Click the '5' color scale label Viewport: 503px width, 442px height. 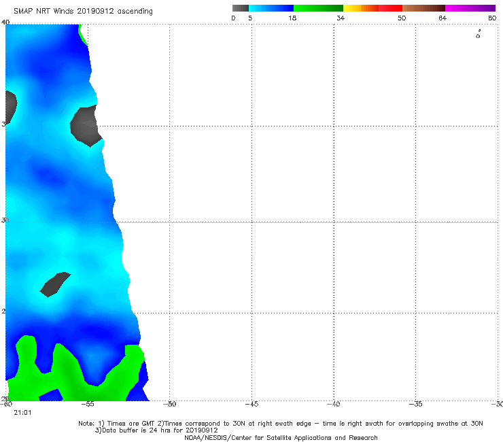[x=250, y=18]
